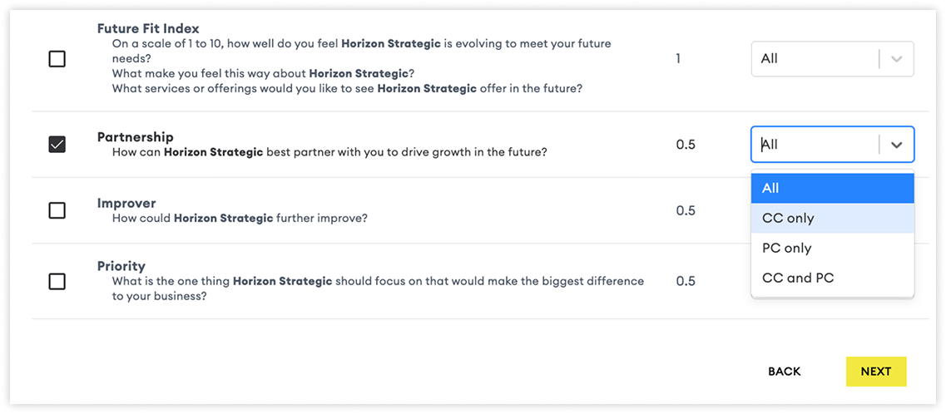Choose 'CC only' from the dropdown list

point(832,218)
